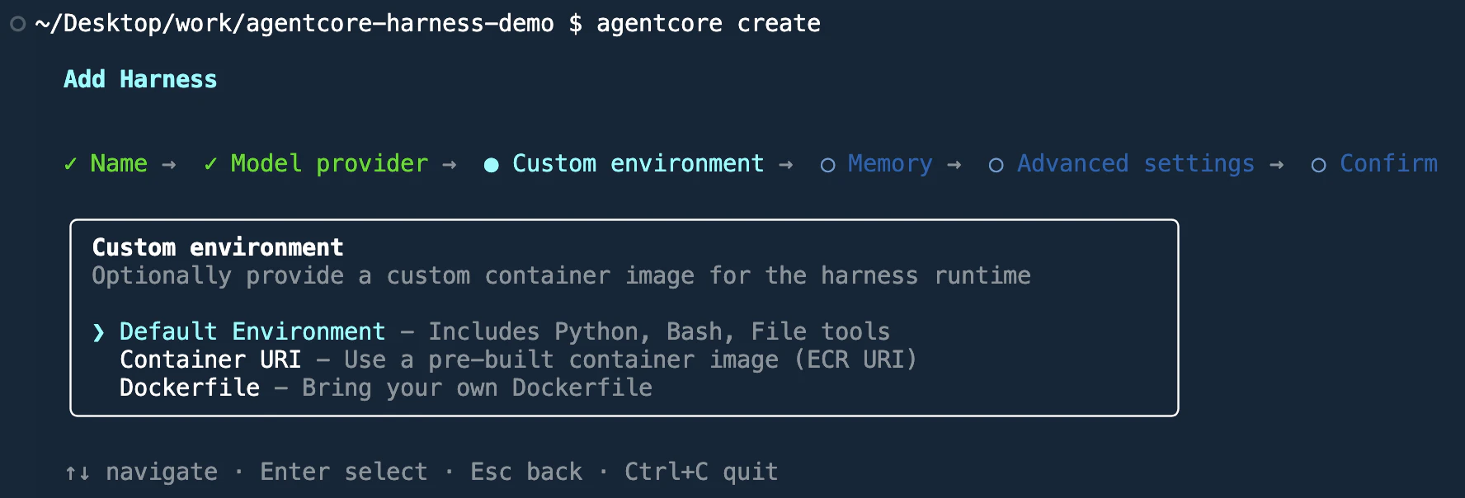The height and width of the screenshot is (498, 1465).
Task: Jump to the Advanced settings step
Action: pyautogui.click(x=1136, y=163)
